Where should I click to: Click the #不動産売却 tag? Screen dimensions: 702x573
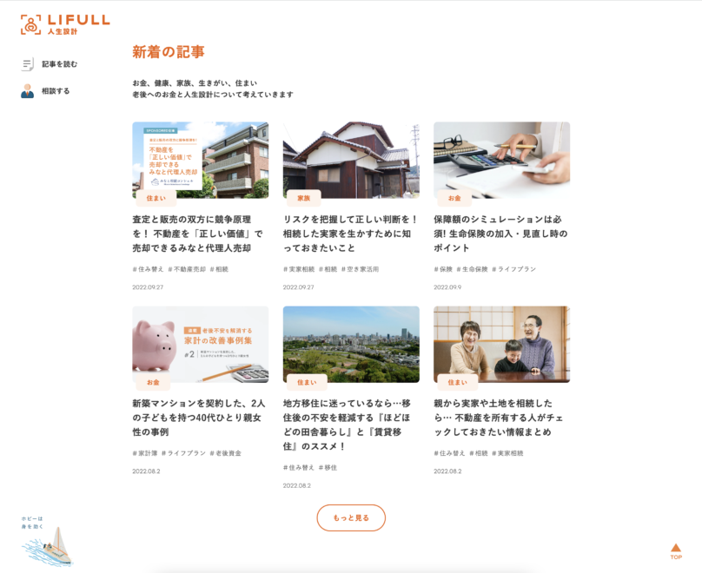pyautogui.click(x=187, y=269)
